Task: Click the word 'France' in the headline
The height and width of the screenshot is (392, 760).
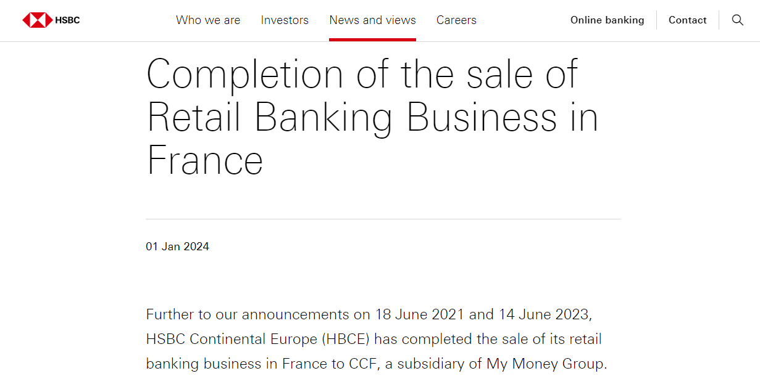Action: [205, 160]
